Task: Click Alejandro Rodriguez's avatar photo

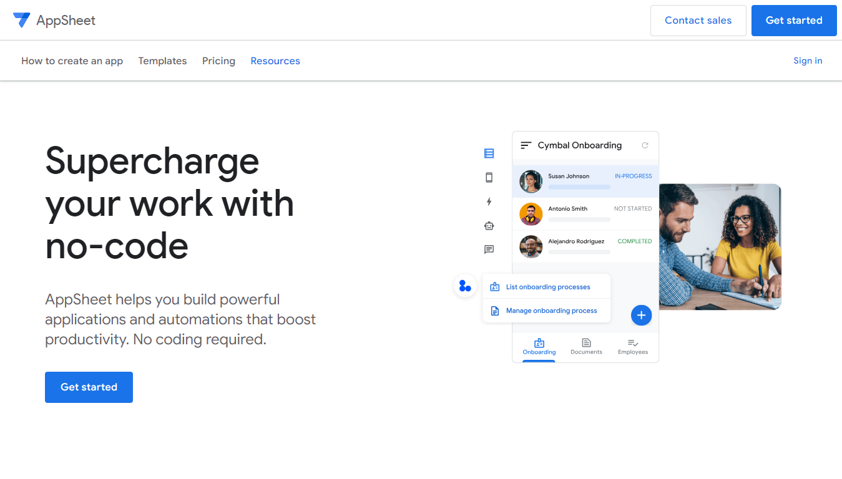Action: tap(531, 246)
